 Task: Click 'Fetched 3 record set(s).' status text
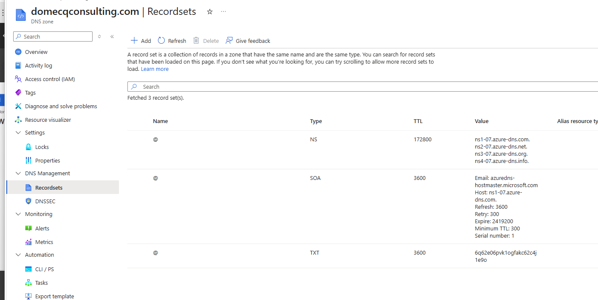(156, 98)
